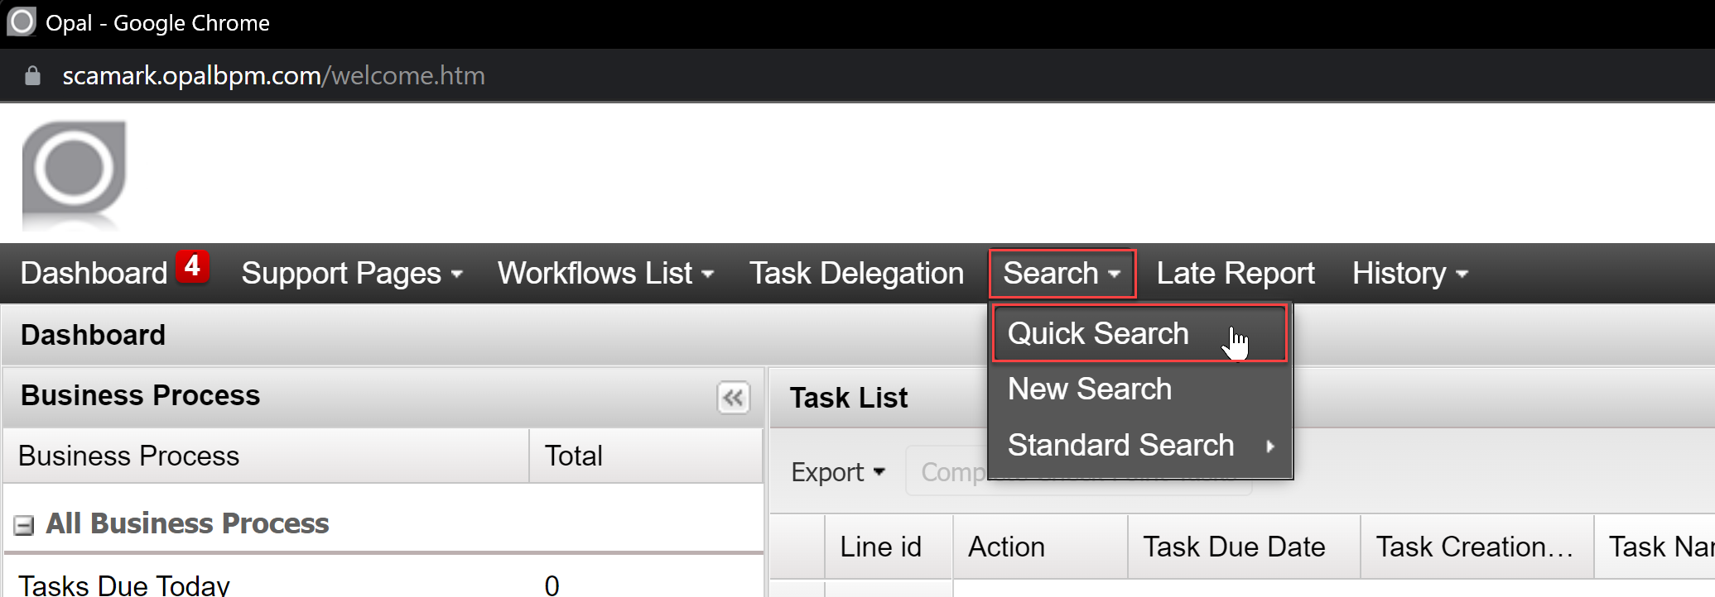Screen dimensions: 1715x597
Task: Open the Workflows List dropdown
Action: point(605,274)
